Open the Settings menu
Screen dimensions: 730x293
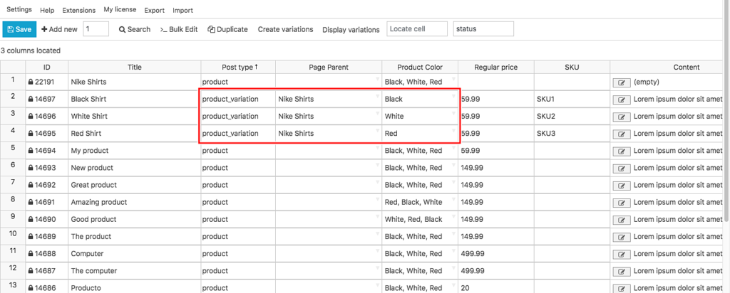click(x=19, y=10)
